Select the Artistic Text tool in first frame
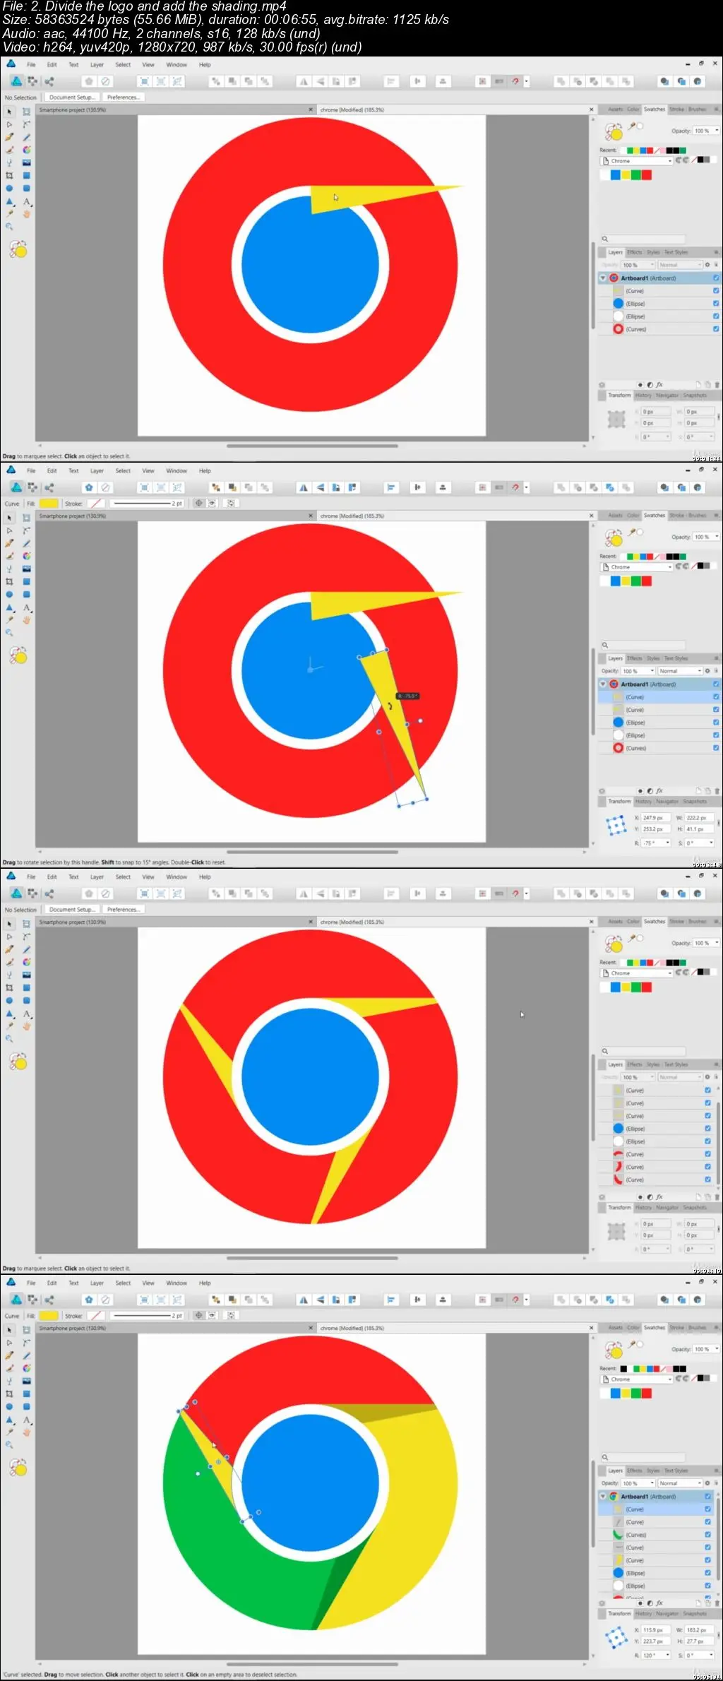723x1681 pixels. (x=26, y=201)
